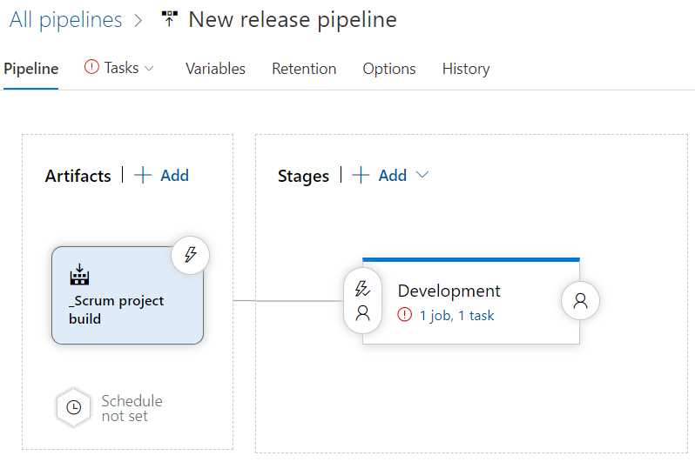
Task: Open the 1 job, 1 task link
Action: [x=456, y=315]
